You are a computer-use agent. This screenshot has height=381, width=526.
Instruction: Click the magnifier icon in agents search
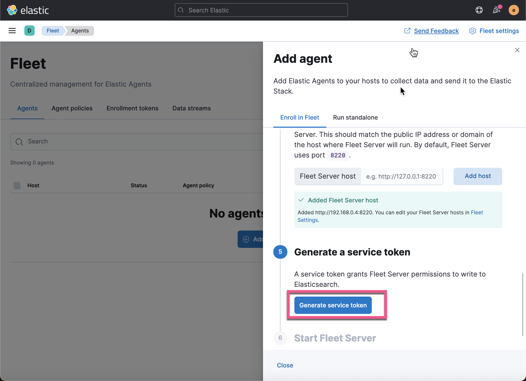[x=19, y=142]
